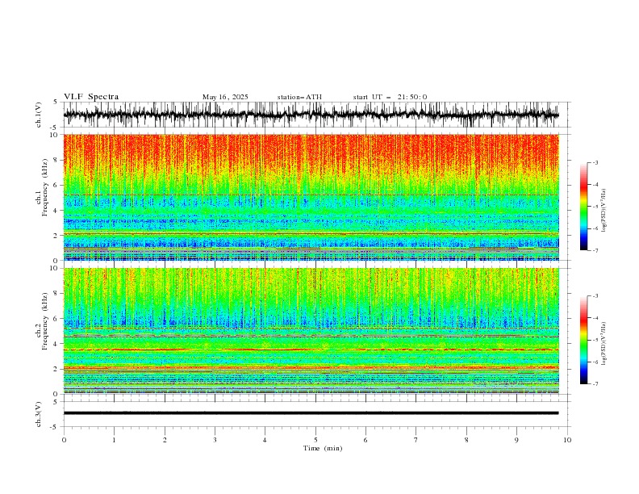The height and width of the screenshot is (494, 639).
Task: Click the 'Time (min)' axis label
Action: (323, 448)
